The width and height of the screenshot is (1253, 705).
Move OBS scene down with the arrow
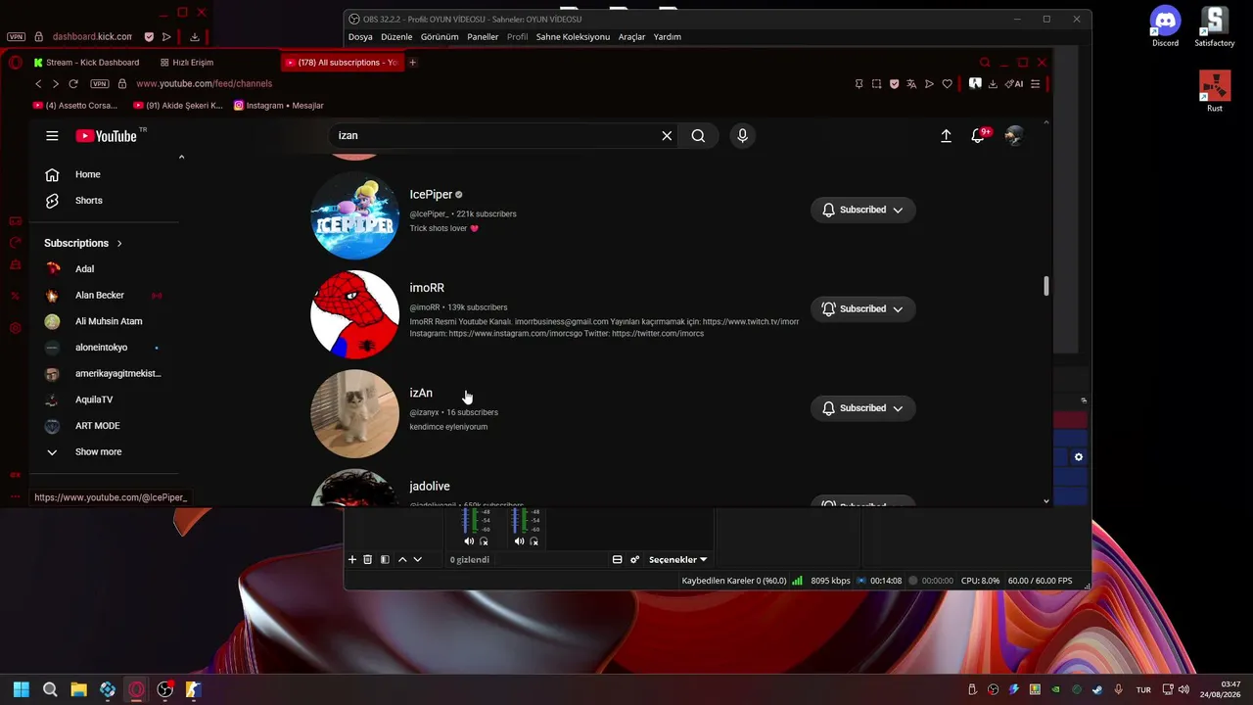(x=417, y=559)
